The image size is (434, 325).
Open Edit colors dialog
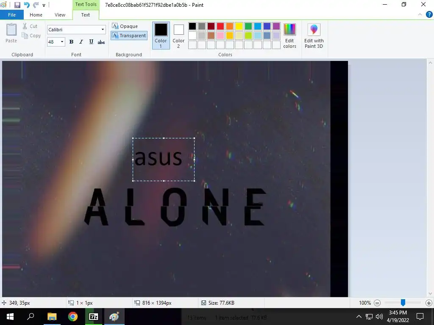290,36
